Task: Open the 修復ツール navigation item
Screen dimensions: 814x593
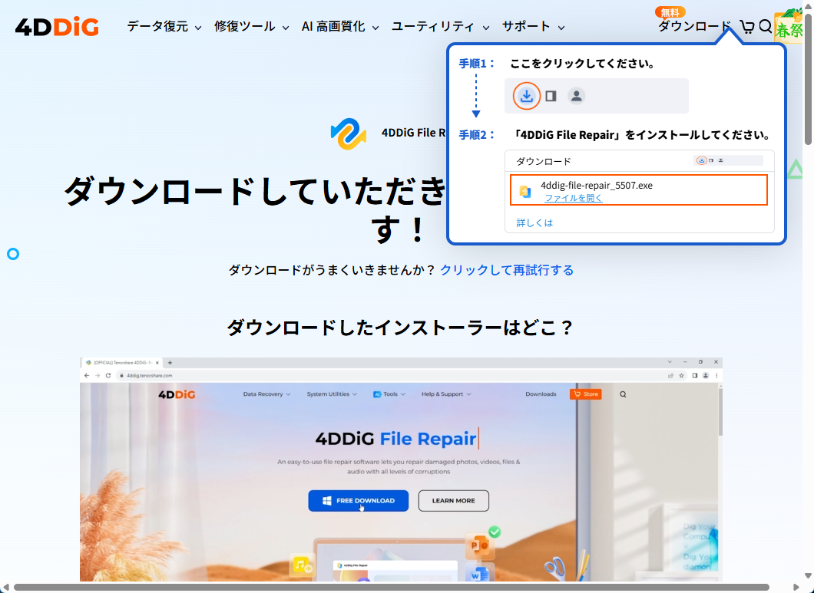Action: click(244, 26)
